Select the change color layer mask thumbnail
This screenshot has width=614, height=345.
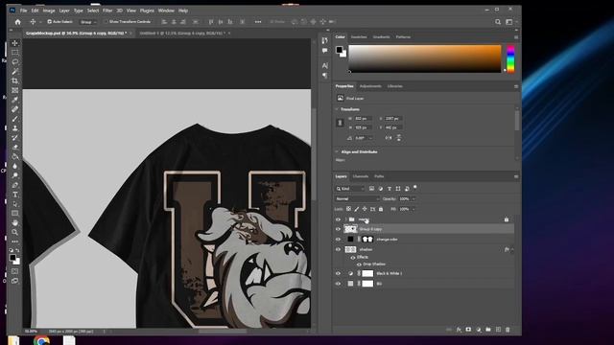(367, 240)
